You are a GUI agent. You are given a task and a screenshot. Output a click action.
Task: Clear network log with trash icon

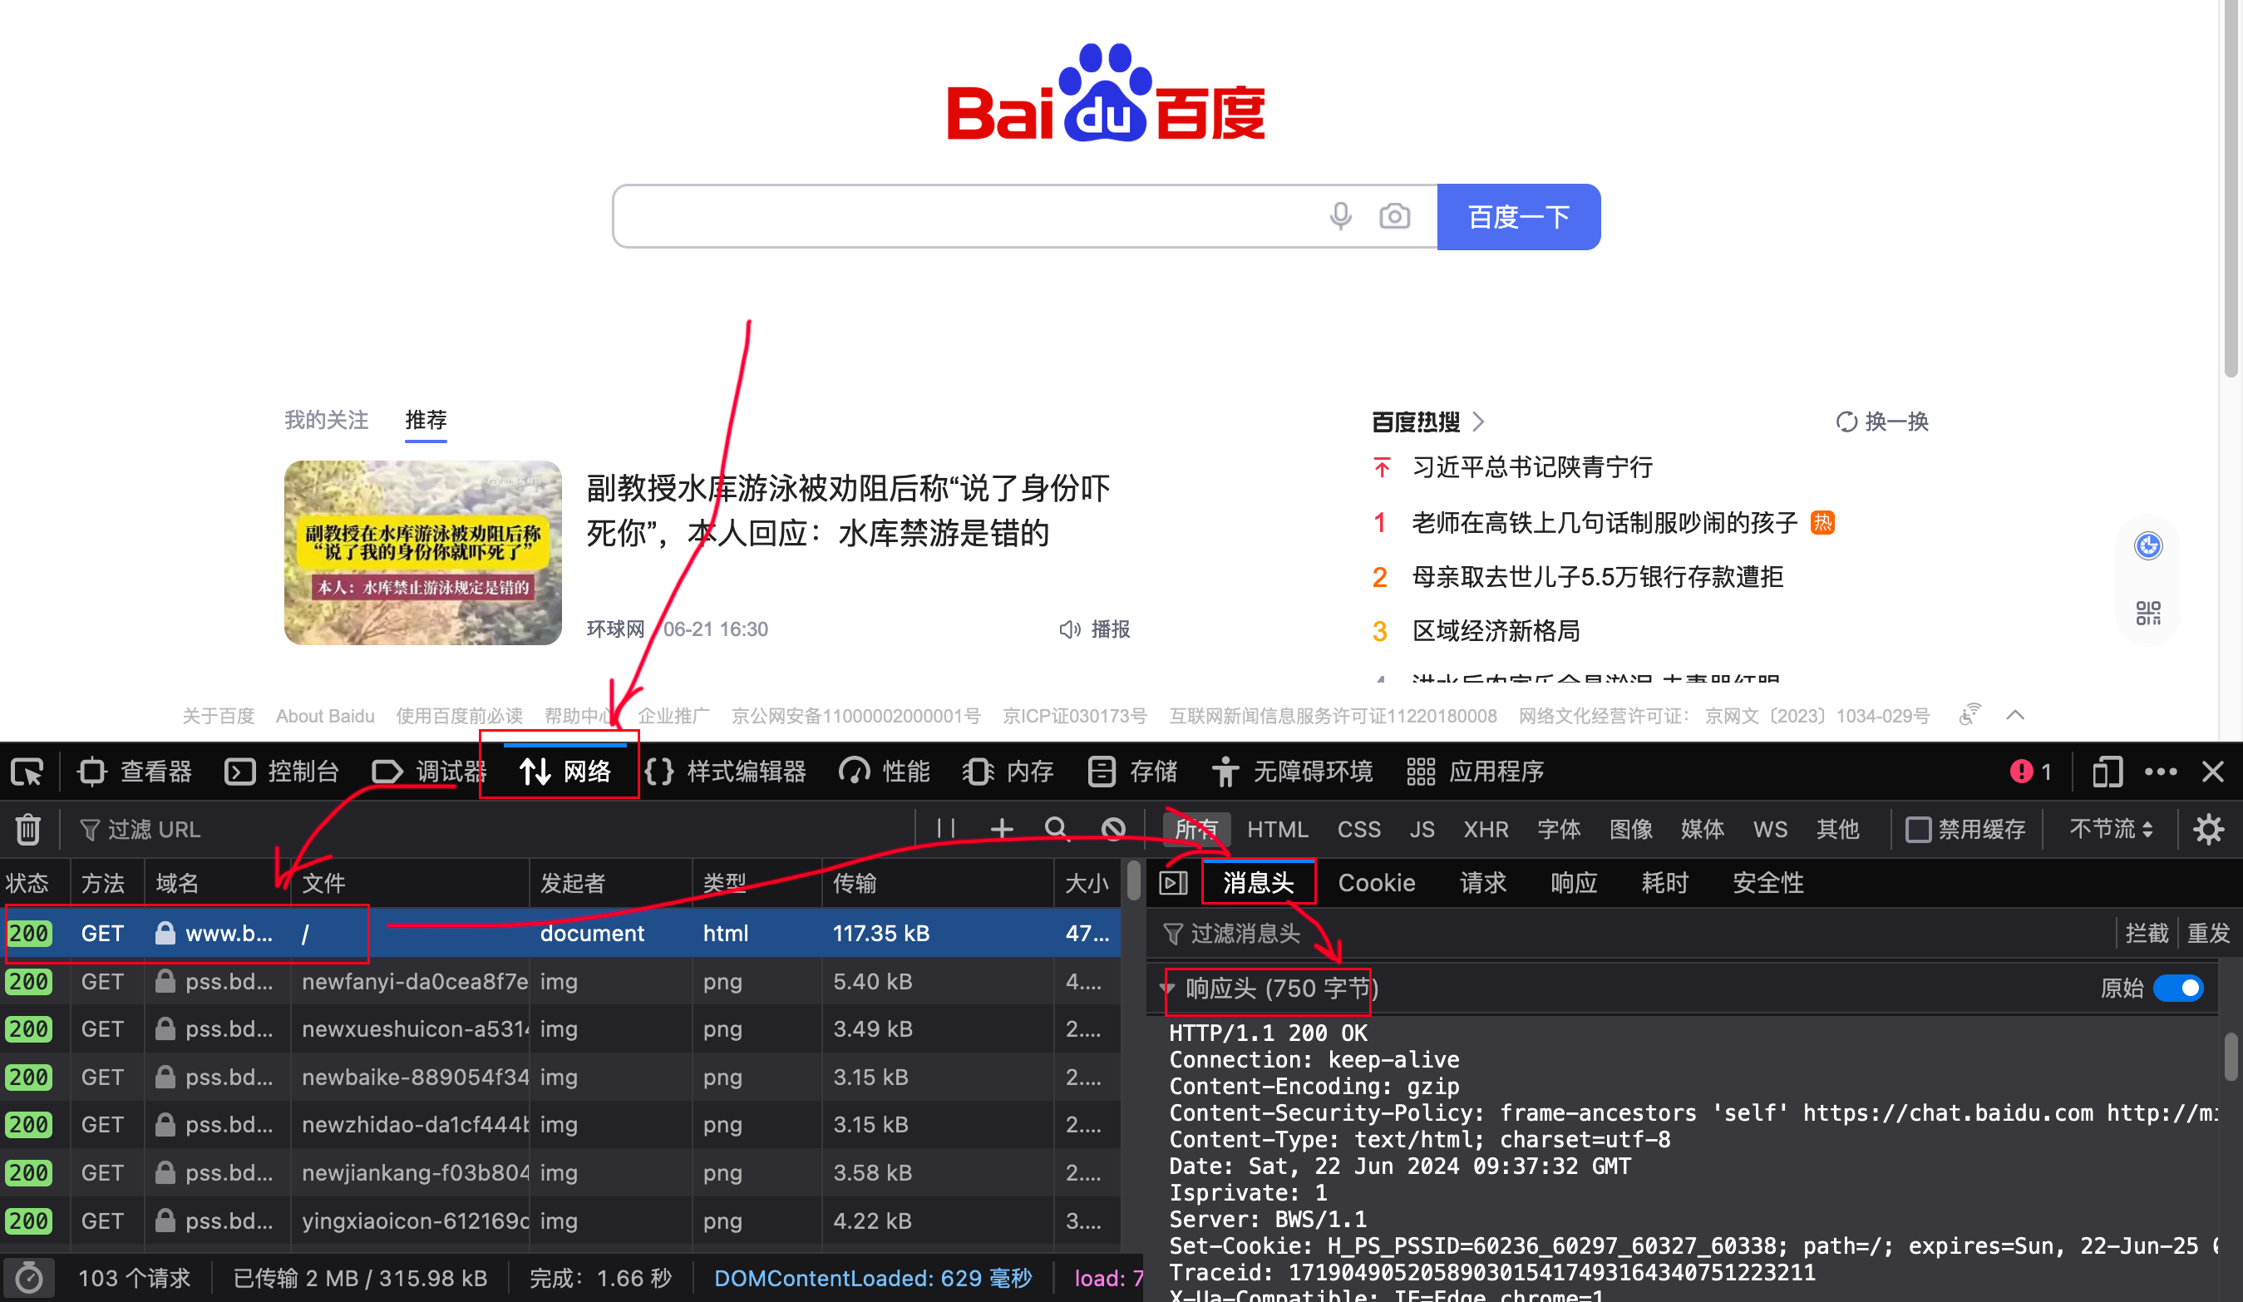27,829
